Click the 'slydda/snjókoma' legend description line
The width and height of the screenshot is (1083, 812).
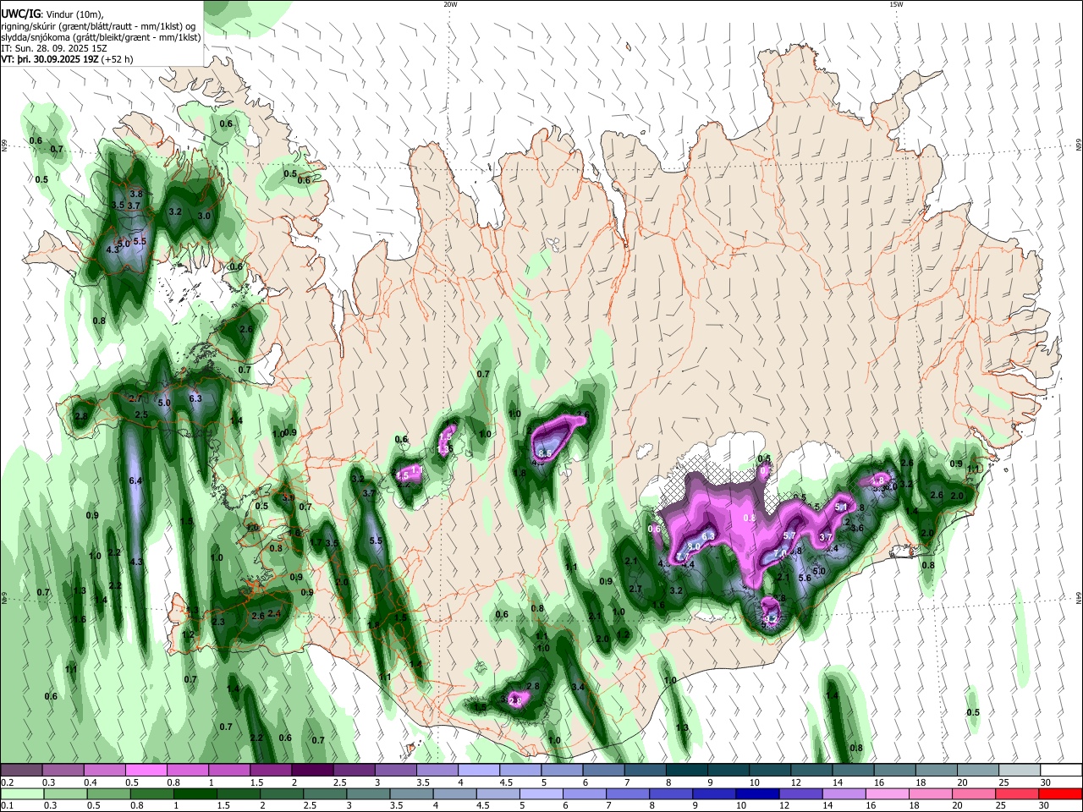click(x=101, y=37)
